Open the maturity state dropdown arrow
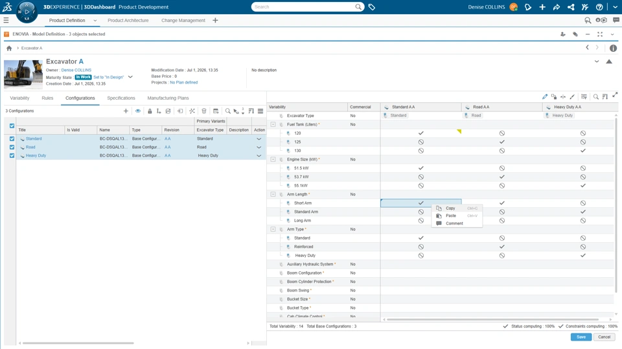 130,77
